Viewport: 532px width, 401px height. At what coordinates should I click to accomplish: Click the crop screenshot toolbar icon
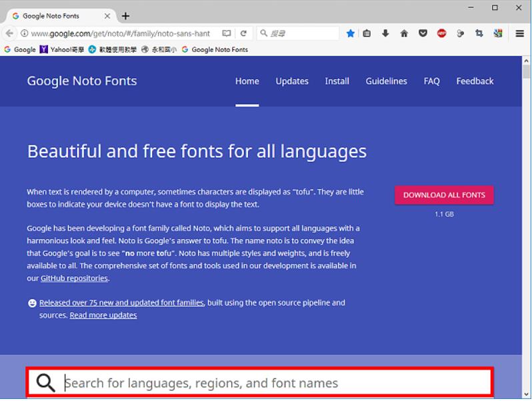479,33
